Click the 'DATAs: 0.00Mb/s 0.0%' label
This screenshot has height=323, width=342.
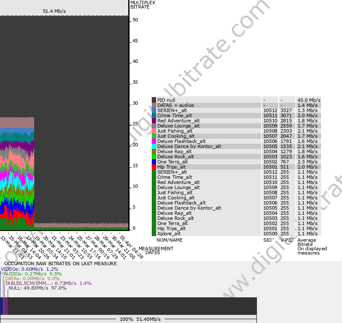click(x=32, y=279)
